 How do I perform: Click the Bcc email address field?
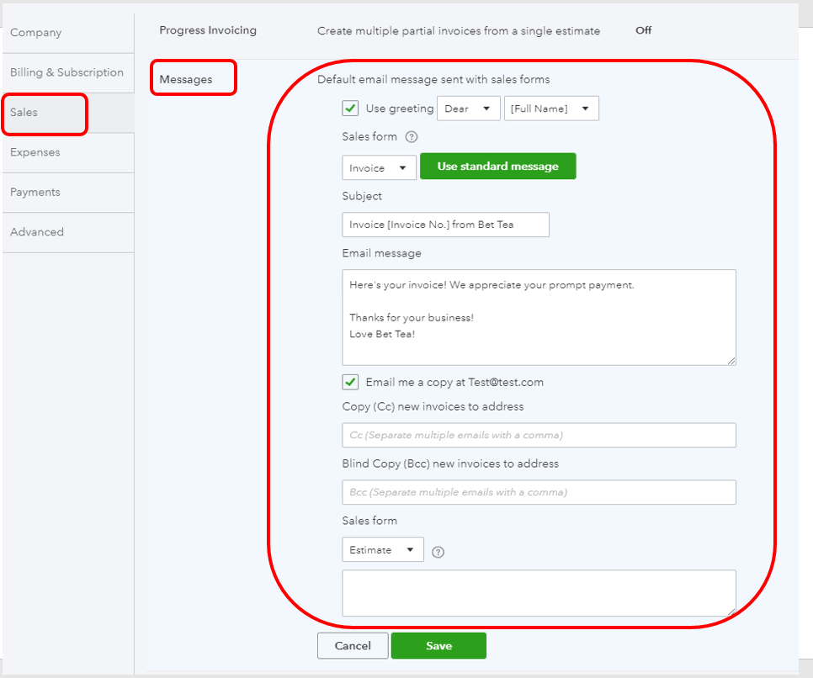(539, 492)
